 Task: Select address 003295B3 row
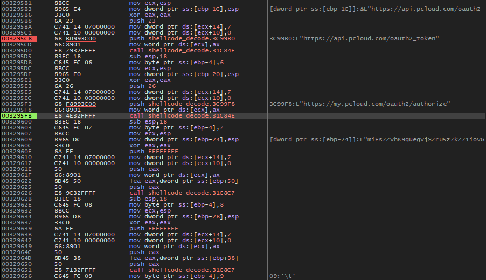point(16,9)
